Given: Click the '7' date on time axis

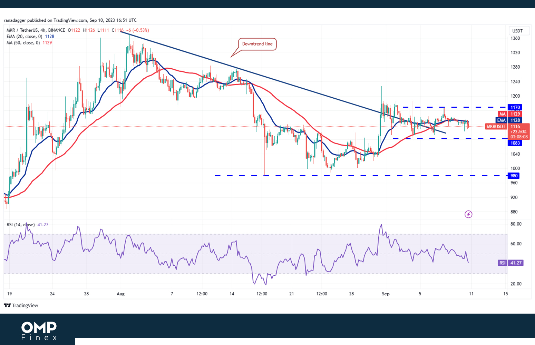Looking at the screenshot, I should pos(172,294).
